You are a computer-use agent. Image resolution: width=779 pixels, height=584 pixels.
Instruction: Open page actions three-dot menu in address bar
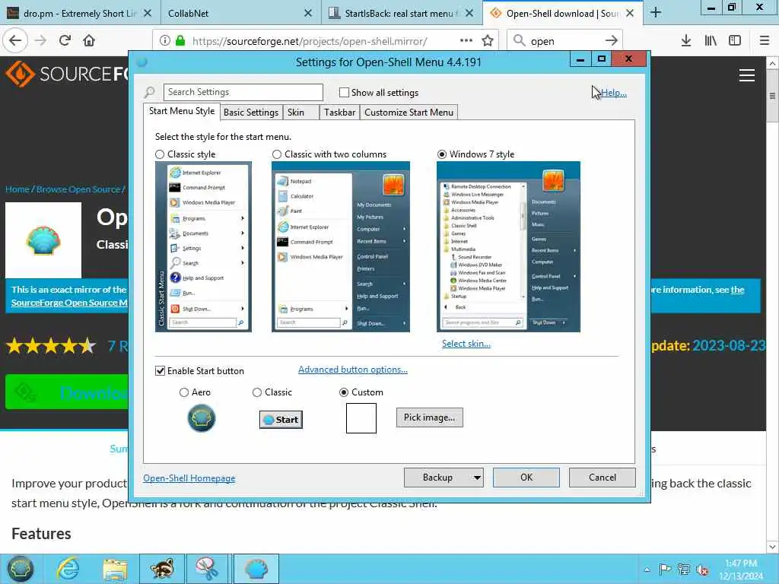(466, 40)
